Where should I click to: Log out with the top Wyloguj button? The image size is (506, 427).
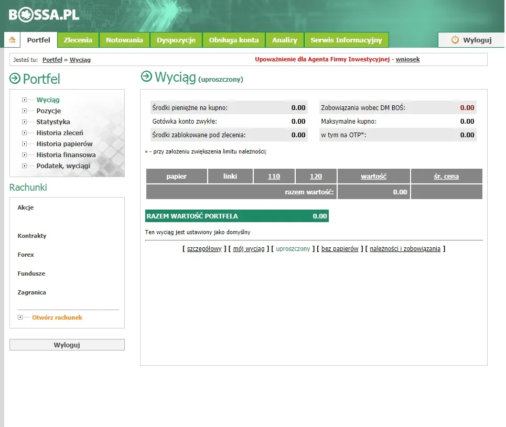(x=471, y=40)
